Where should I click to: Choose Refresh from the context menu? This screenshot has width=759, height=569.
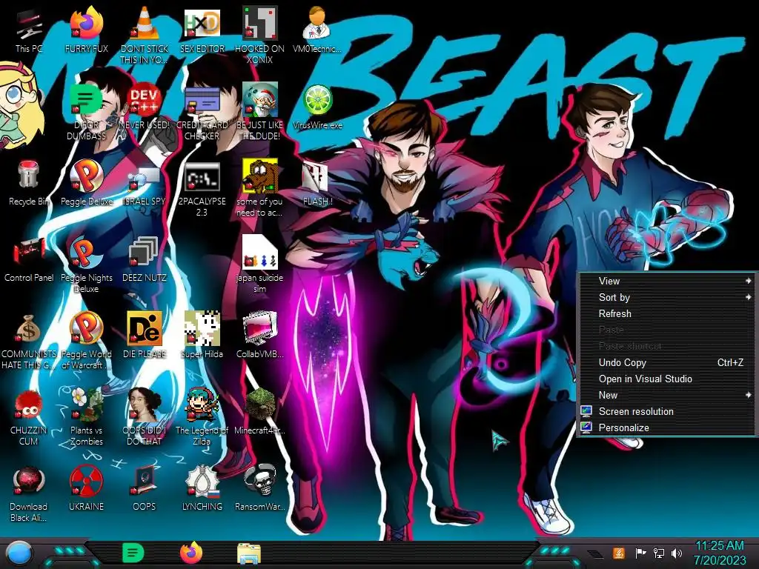click(x=667, y=313)
